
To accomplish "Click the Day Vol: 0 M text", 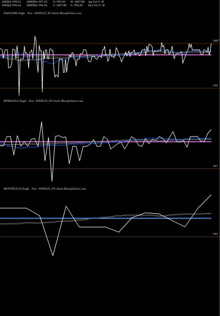I will pos(96,5).
